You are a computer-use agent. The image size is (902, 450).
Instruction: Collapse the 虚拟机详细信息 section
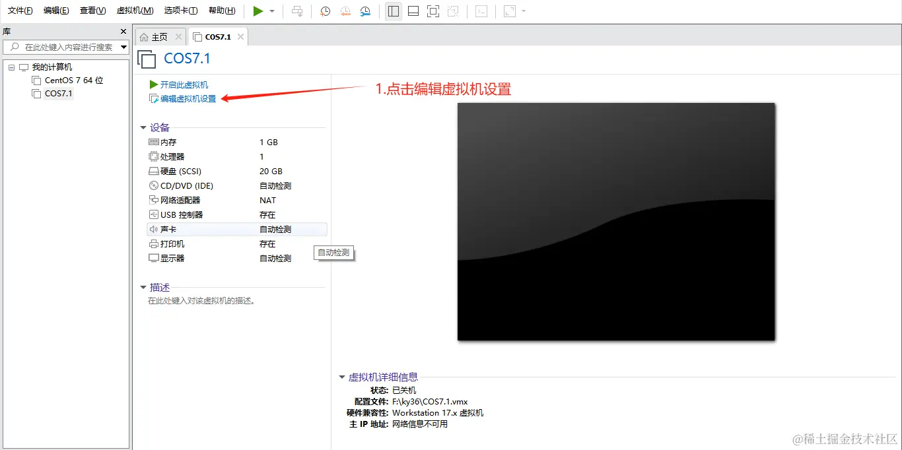342,377
